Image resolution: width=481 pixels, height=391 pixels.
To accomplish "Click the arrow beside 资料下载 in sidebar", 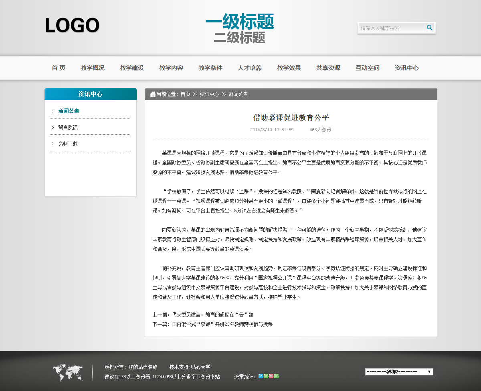I will [53, 144].
